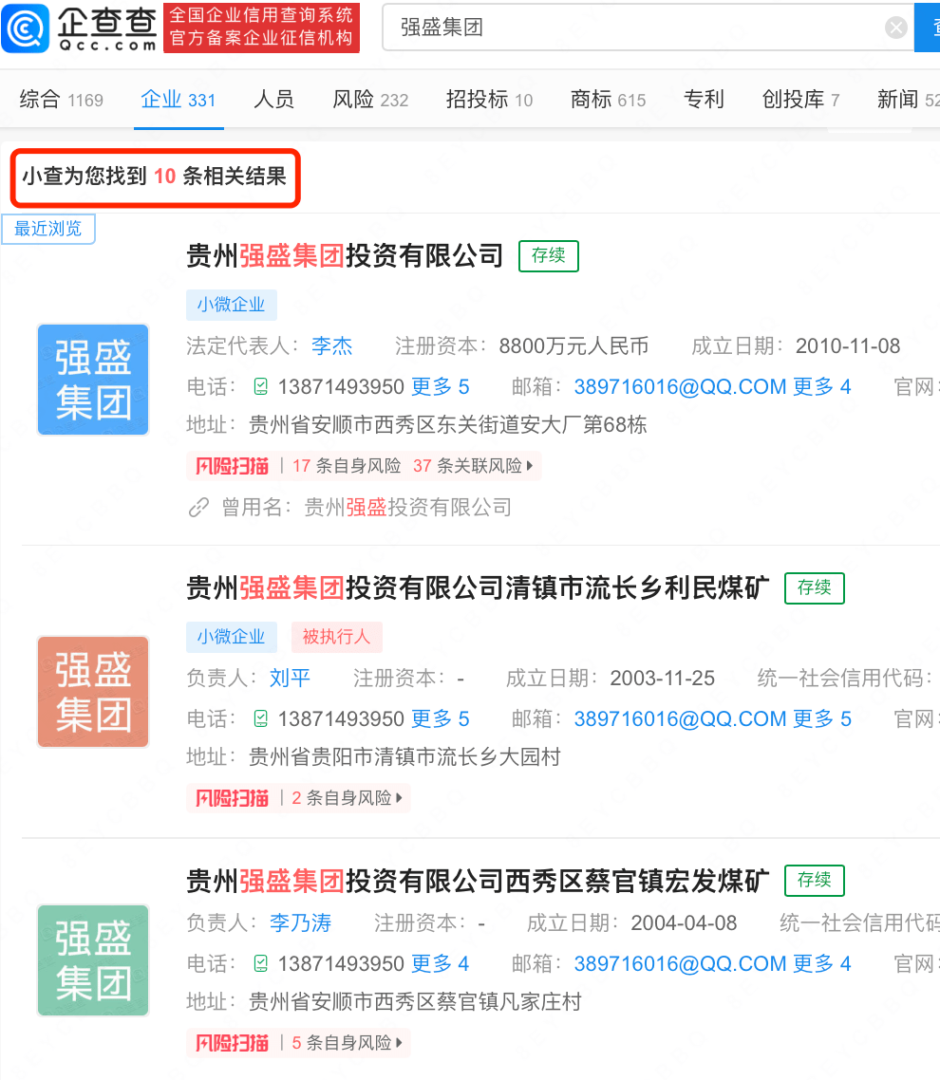Click 17 条自身风险 text
The width and height of the screenshot is (940, 1080).
(x=347, y=466)
